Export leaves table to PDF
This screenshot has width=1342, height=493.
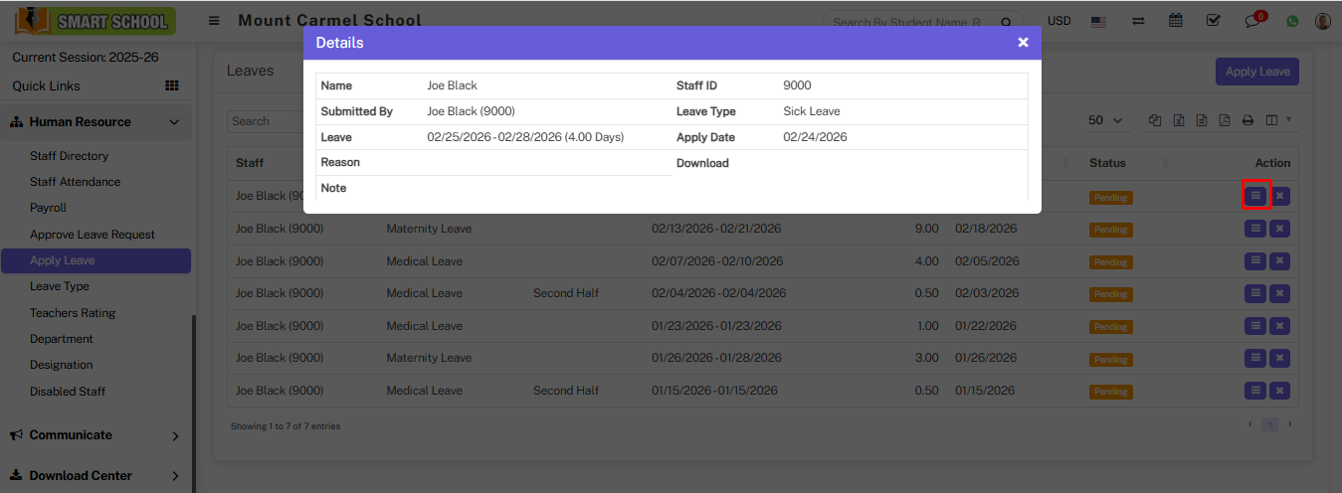click(1225, 120)
